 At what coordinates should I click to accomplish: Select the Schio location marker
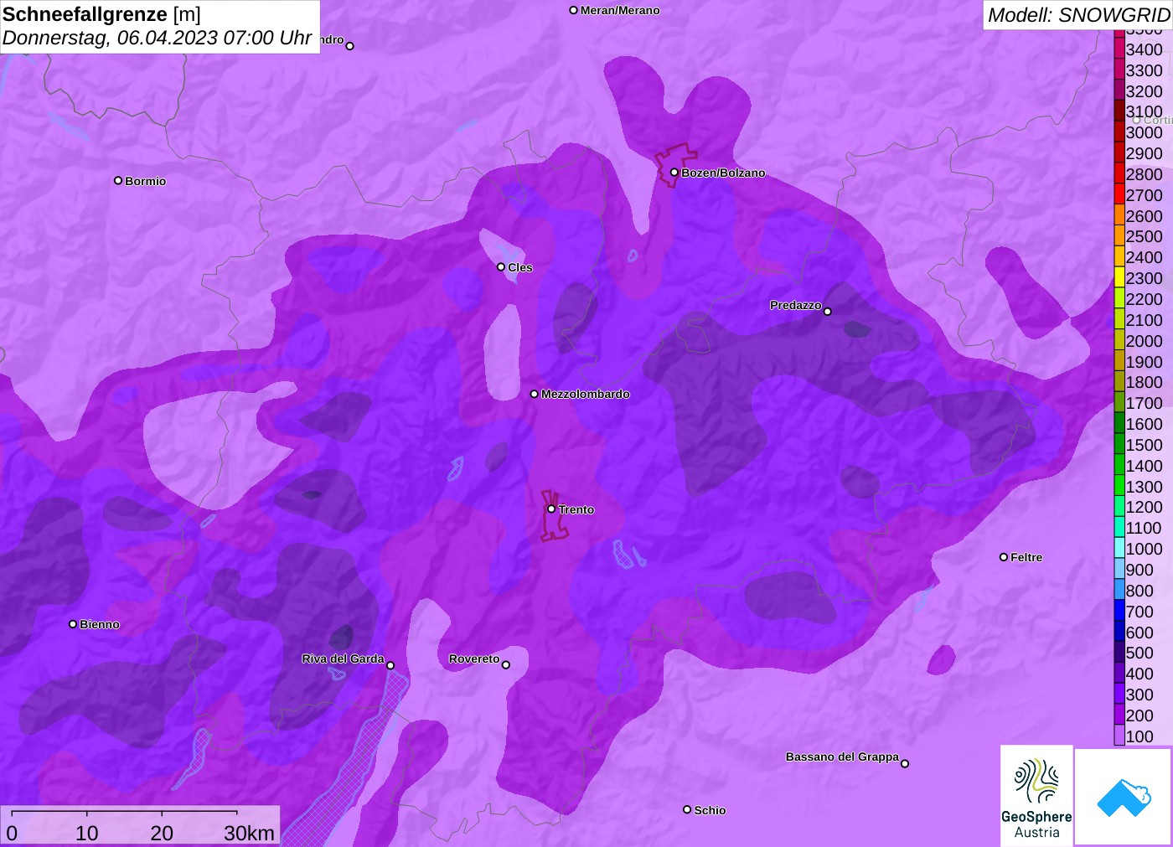click(687, 809)
